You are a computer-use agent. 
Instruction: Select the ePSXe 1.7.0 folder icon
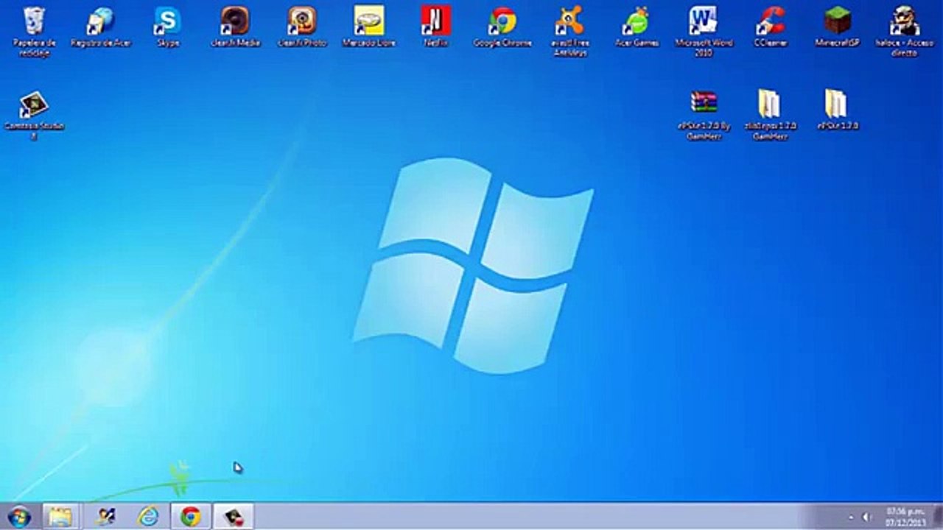click(837, 110)
